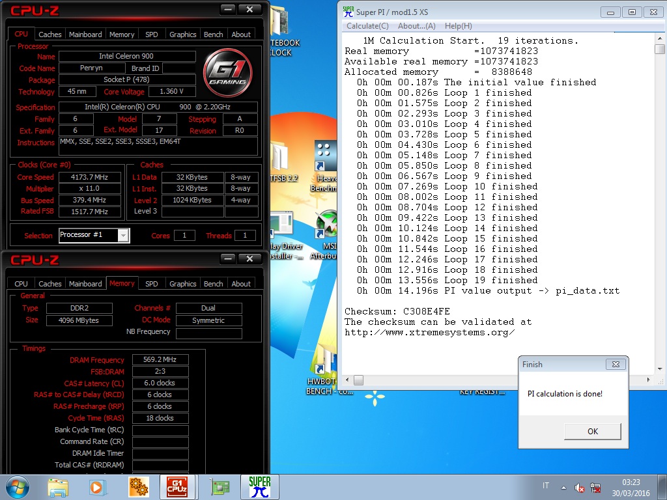
Task: Click the G1 Gaming logo in CPU-Z
Action: coord(227,72)
